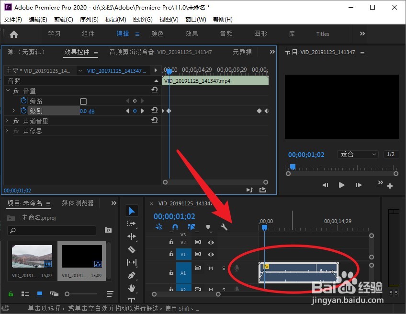
Task: Play audio only in Effect Controls
Action: pyautogui.click(x=249, y=190)
